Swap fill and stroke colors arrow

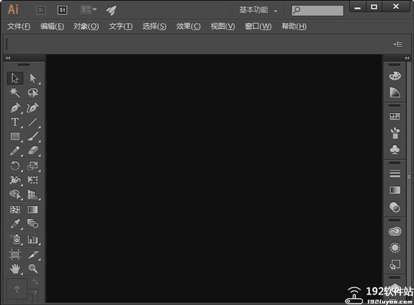pyautogui.click(x=35, y=282)
